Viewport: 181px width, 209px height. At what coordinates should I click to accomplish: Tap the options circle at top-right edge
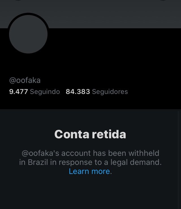(163, 0)
